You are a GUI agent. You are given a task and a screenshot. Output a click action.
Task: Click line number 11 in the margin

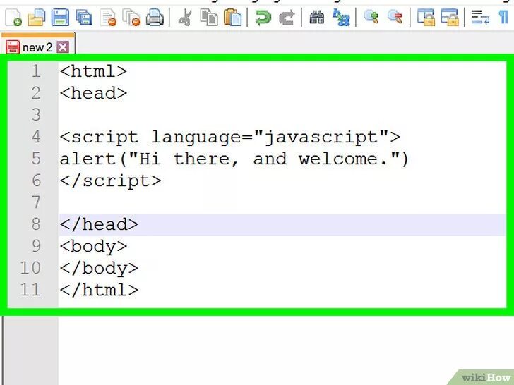[30, 290]
